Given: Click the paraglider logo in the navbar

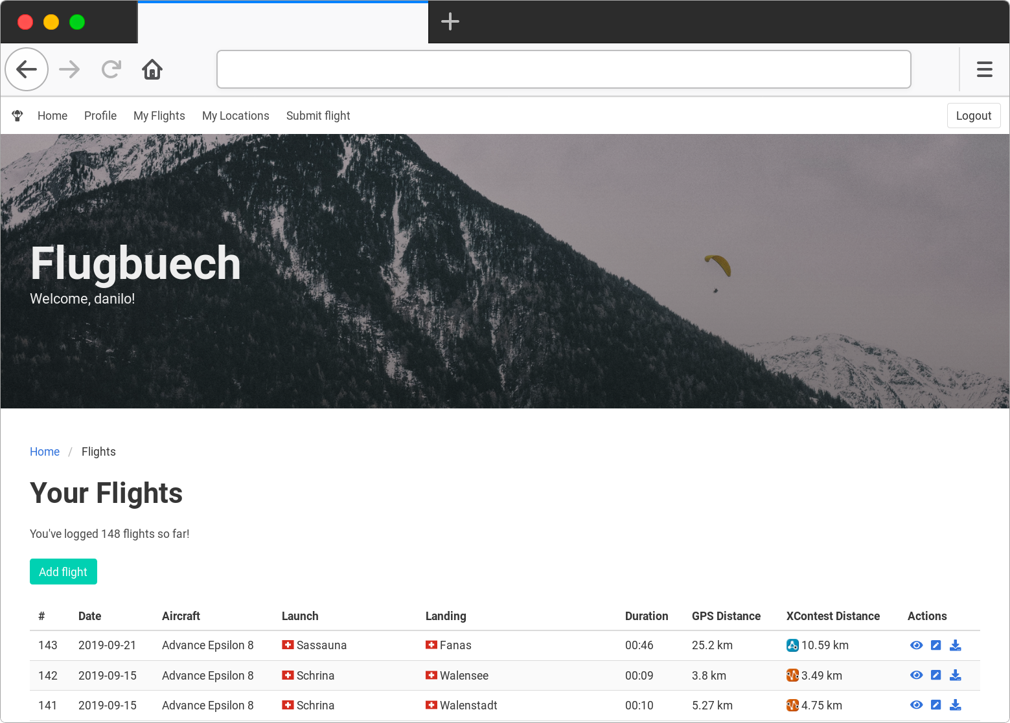Looking at the screenshot, I should coord(17,115).
